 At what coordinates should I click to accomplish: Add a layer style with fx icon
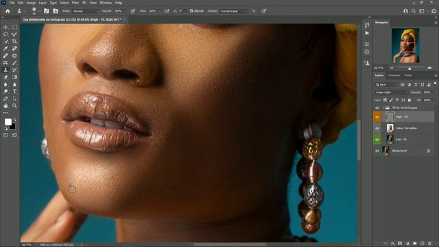click(x=393, y=244)
